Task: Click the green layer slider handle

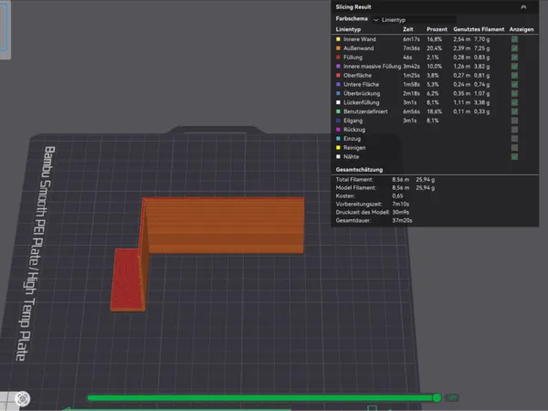Action: pyautogui.click(x=437, y=397)
